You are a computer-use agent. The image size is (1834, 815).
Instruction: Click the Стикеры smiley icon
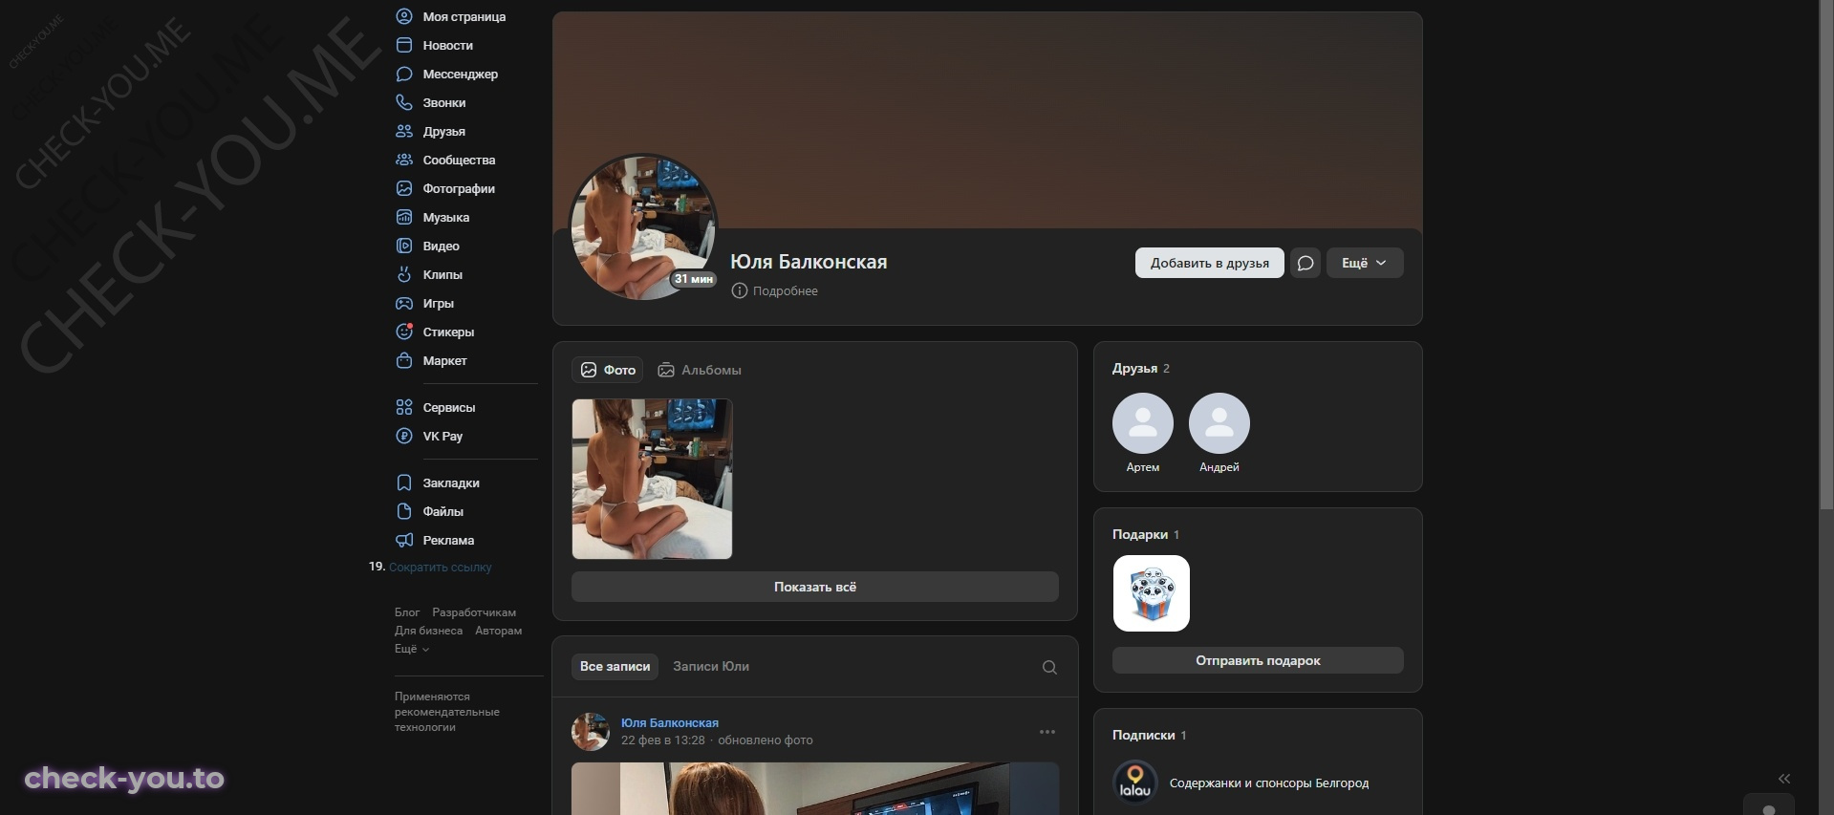[x=404, y=332]
